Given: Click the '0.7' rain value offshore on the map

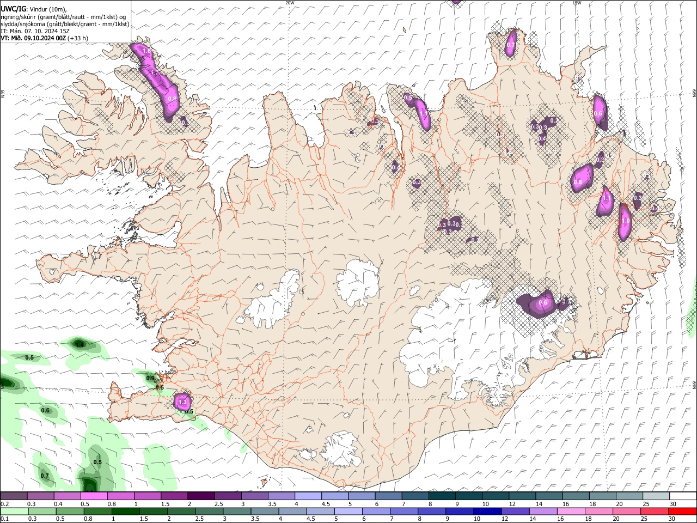Looking at the screenshot, I should point(45,476).
